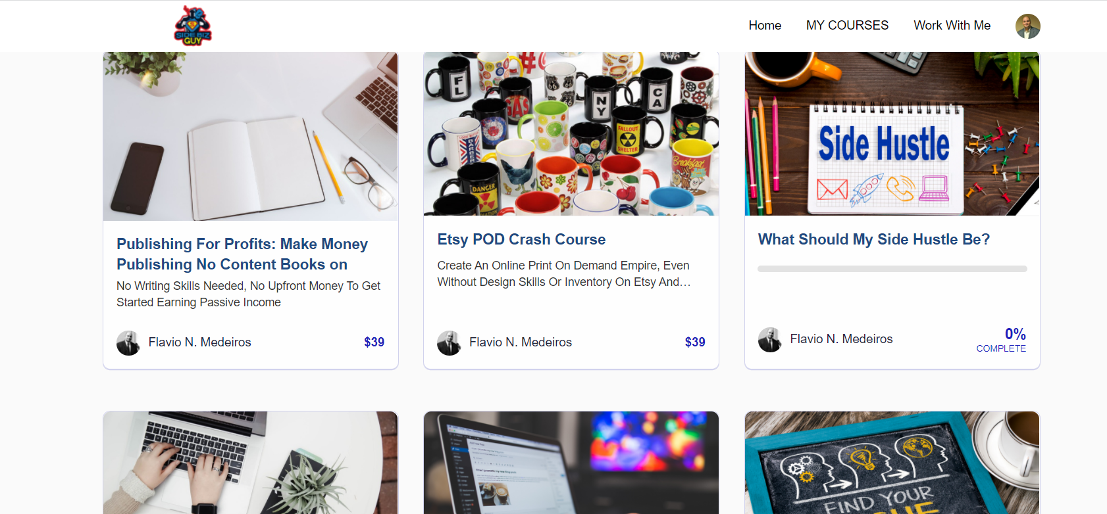Go to Home in navigation

tap(765, 26)
